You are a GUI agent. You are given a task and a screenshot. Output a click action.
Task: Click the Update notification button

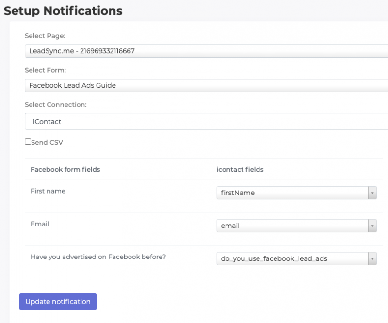coord(58,302)
